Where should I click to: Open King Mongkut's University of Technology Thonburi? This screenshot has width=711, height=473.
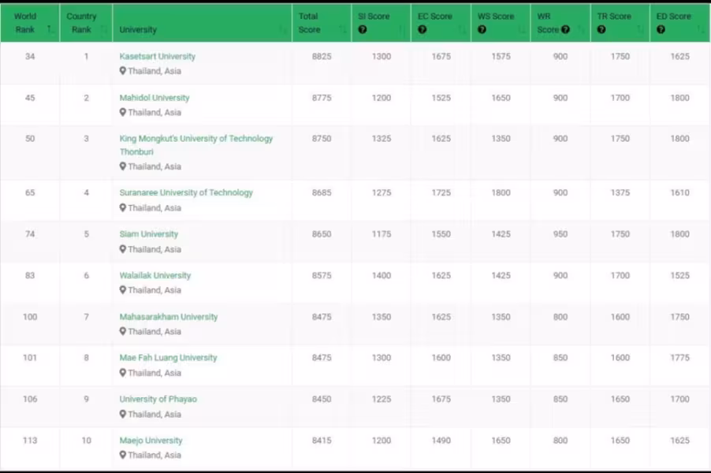click(x=196, y=145)
